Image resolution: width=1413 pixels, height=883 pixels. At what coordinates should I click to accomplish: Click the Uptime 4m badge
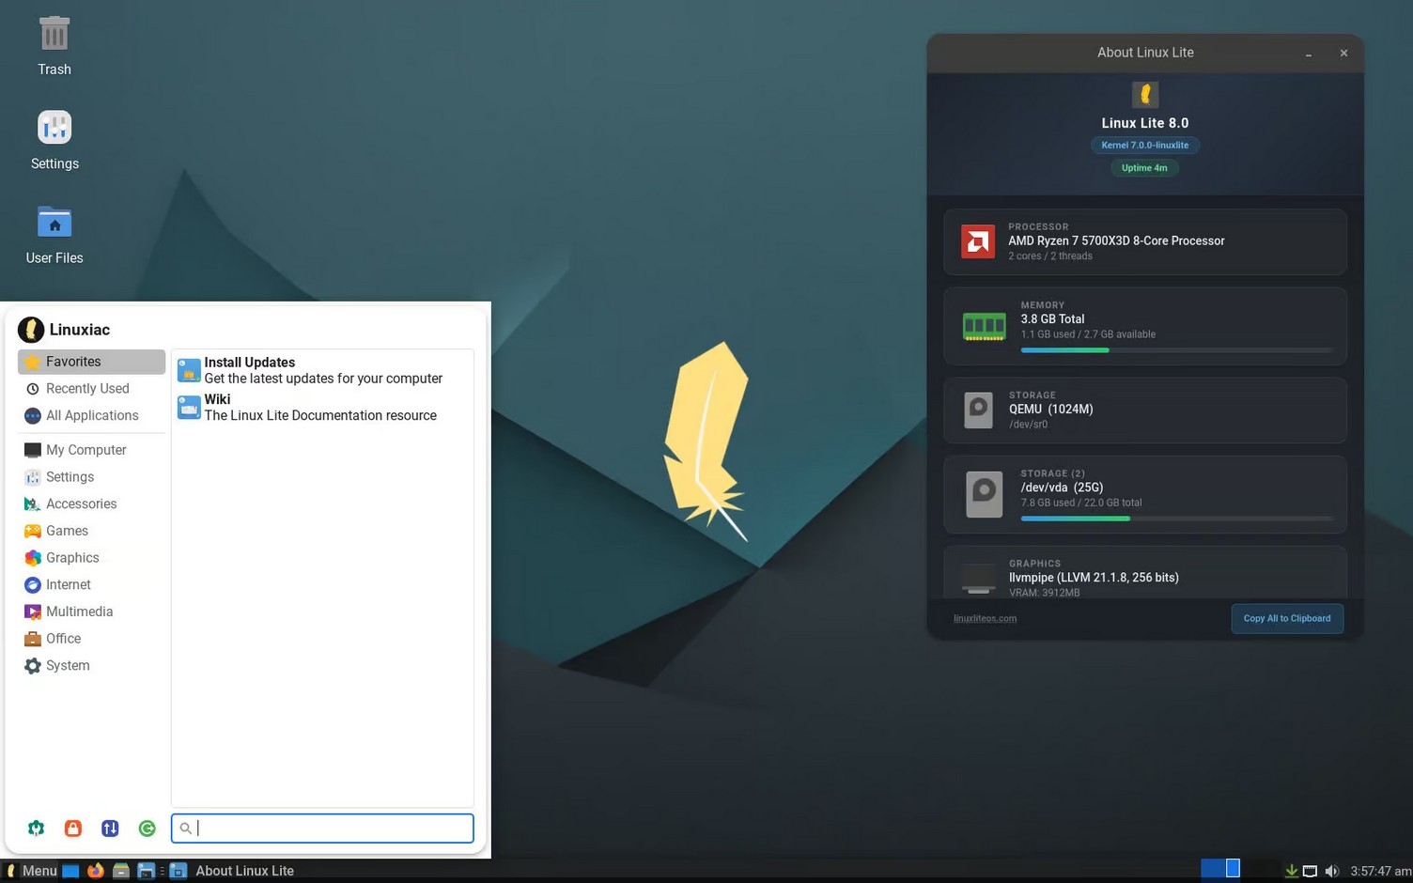1144,168
